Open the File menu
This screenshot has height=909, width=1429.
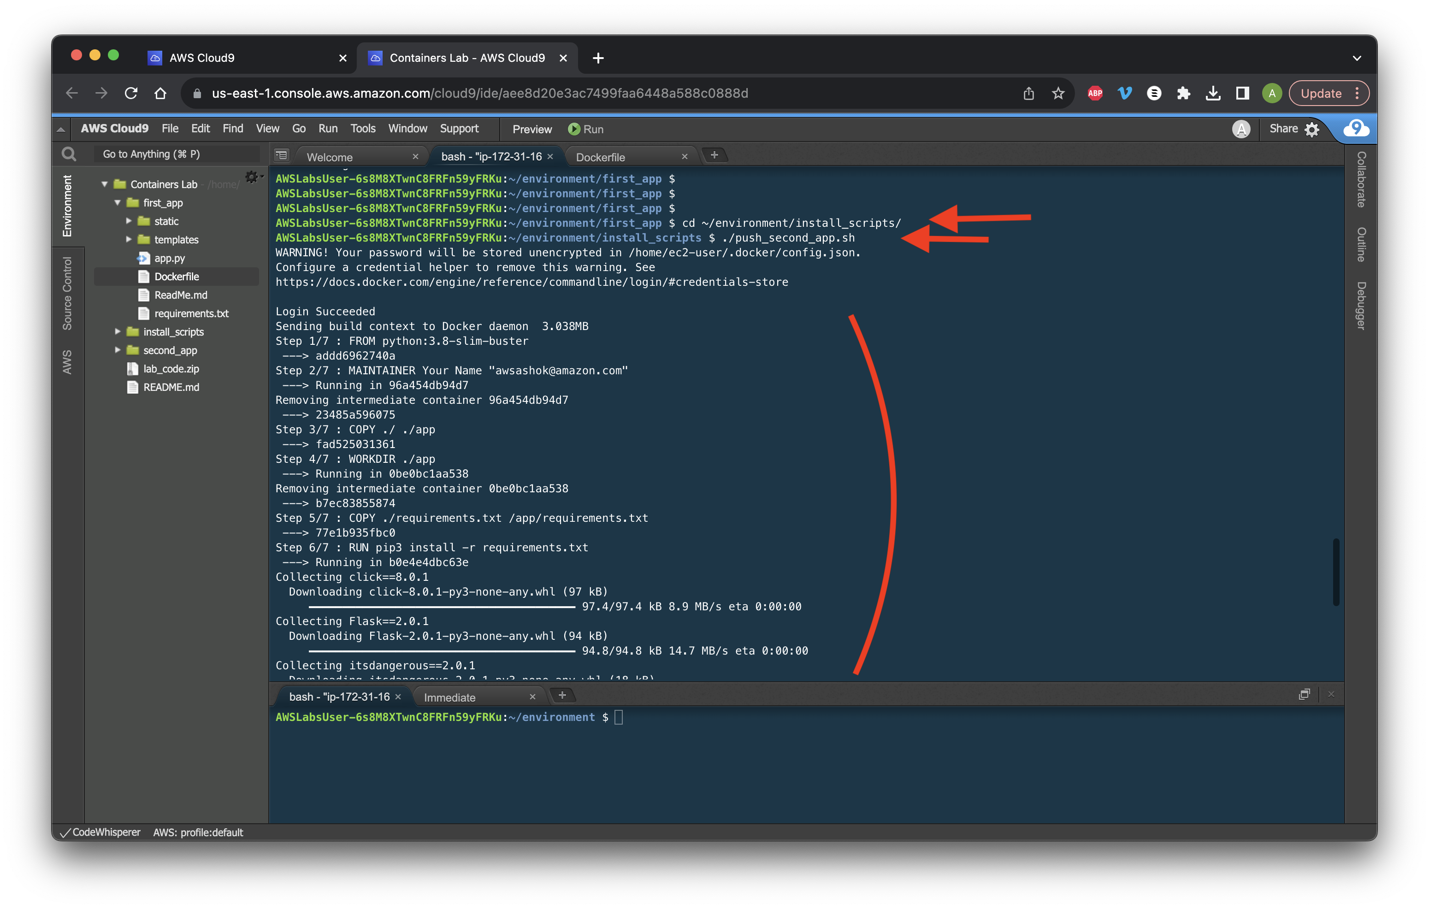[170, 129]
